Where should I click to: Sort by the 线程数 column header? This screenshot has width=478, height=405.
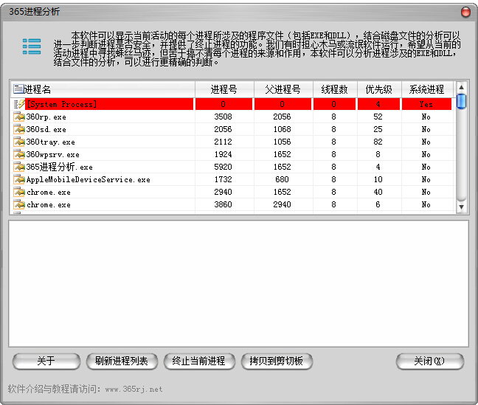[334, 89]
